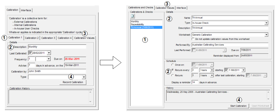Select the 'Recurs every' radio button

tap(172, 70)
